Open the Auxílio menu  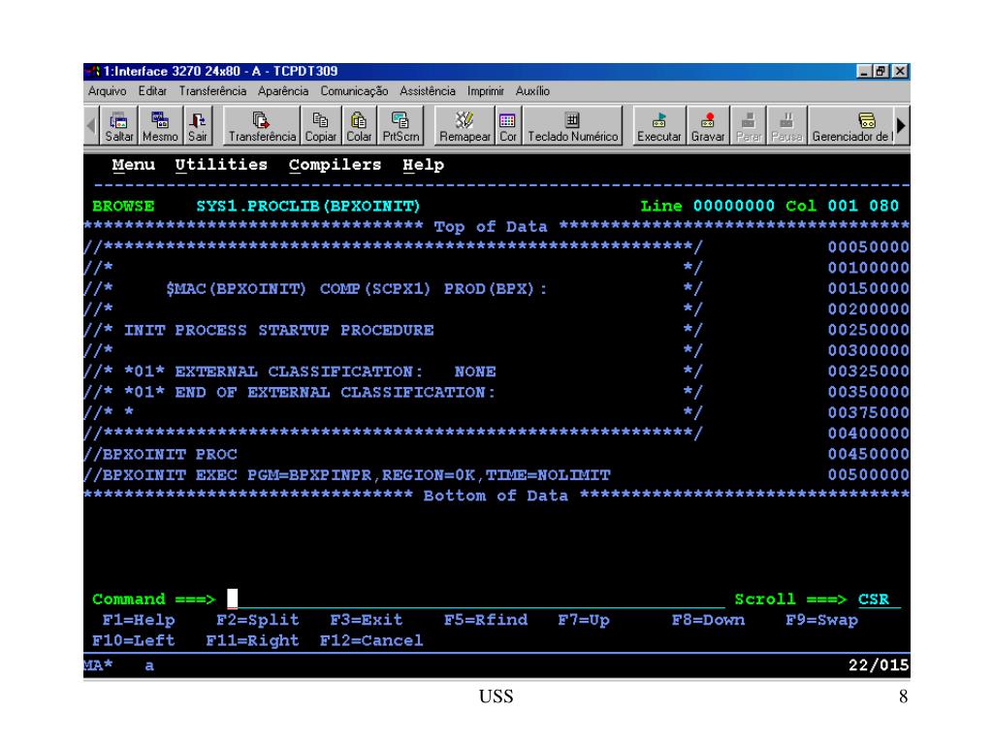(x=532, y=91)
